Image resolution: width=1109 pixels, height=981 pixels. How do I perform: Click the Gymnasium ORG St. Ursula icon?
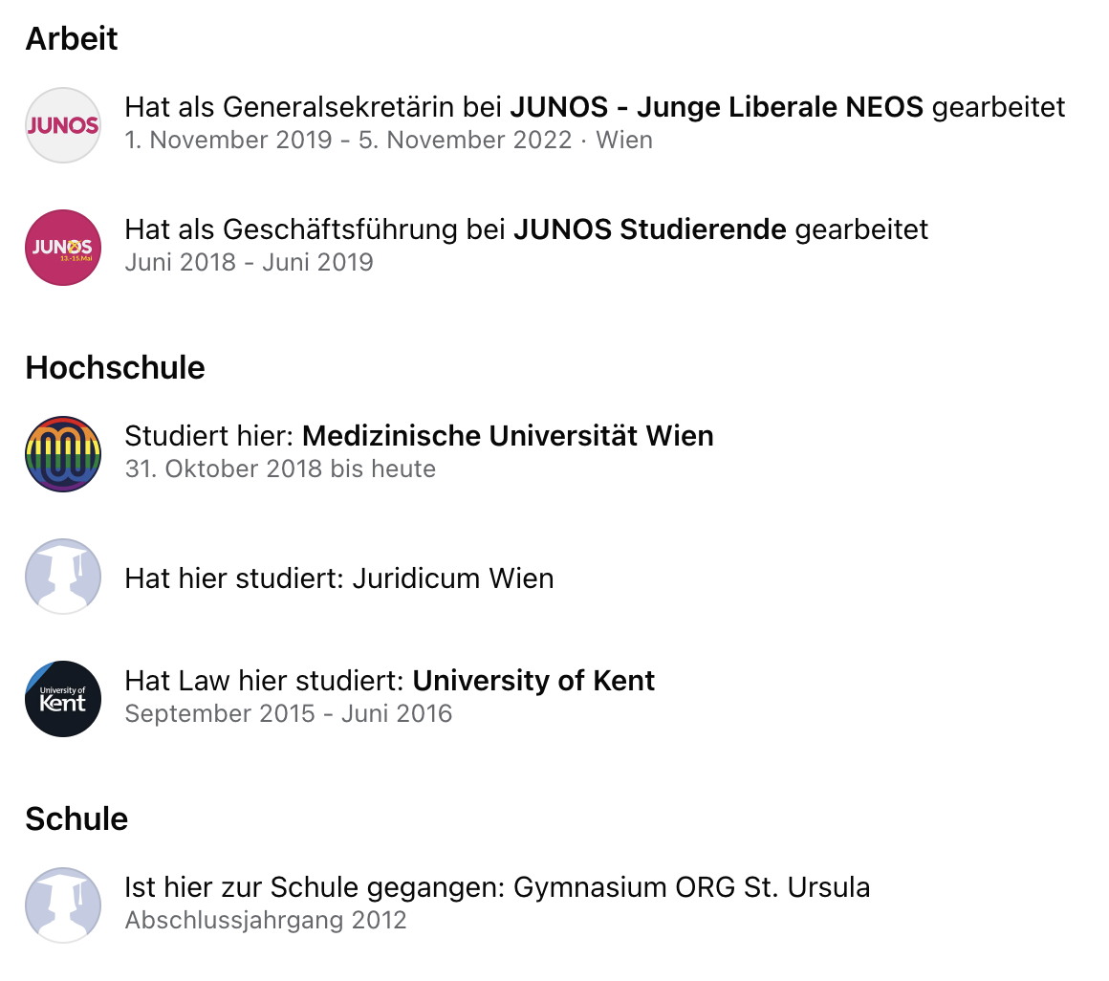tap(63, 905)
